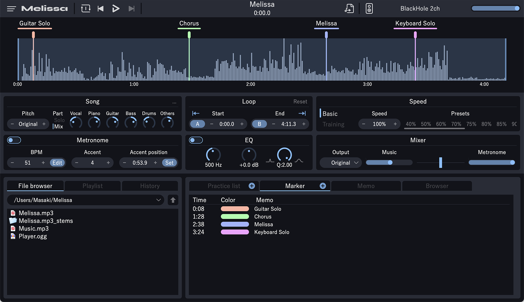Open the audio device speaker icon

369,8
